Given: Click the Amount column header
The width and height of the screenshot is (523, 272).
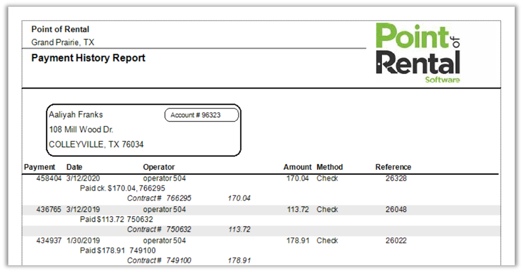Looking at the screenshot, I should [297, 167].
